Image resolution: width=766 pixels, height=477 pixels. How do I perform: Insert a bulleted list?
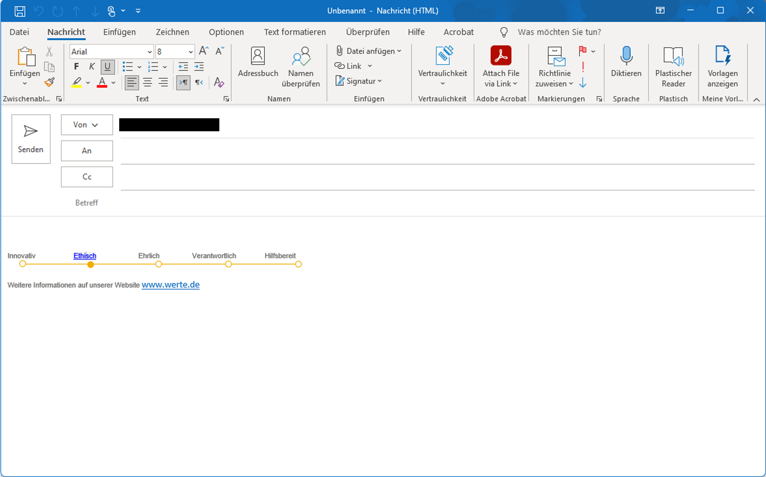point(127,67)
